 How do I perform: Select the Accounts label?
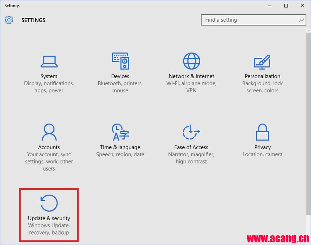[x=49, y=147]
